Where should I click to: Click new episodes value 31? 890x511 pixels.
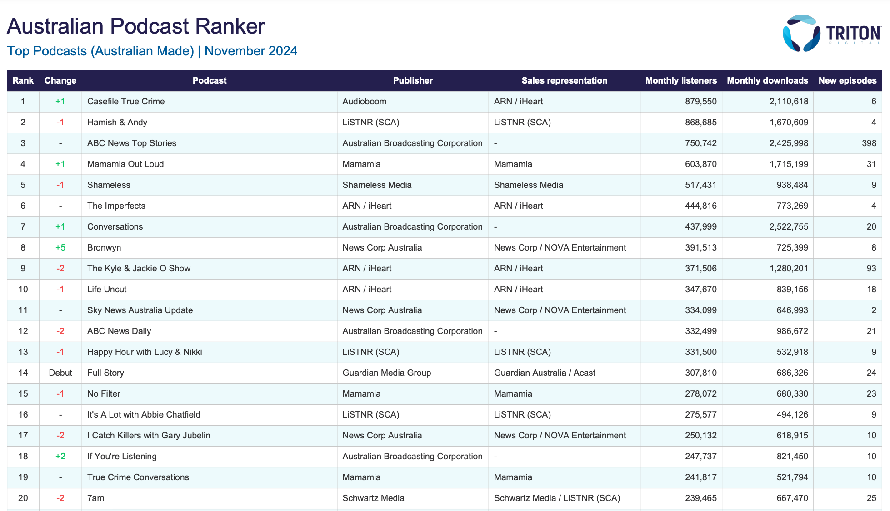click(x=871, y=164)
